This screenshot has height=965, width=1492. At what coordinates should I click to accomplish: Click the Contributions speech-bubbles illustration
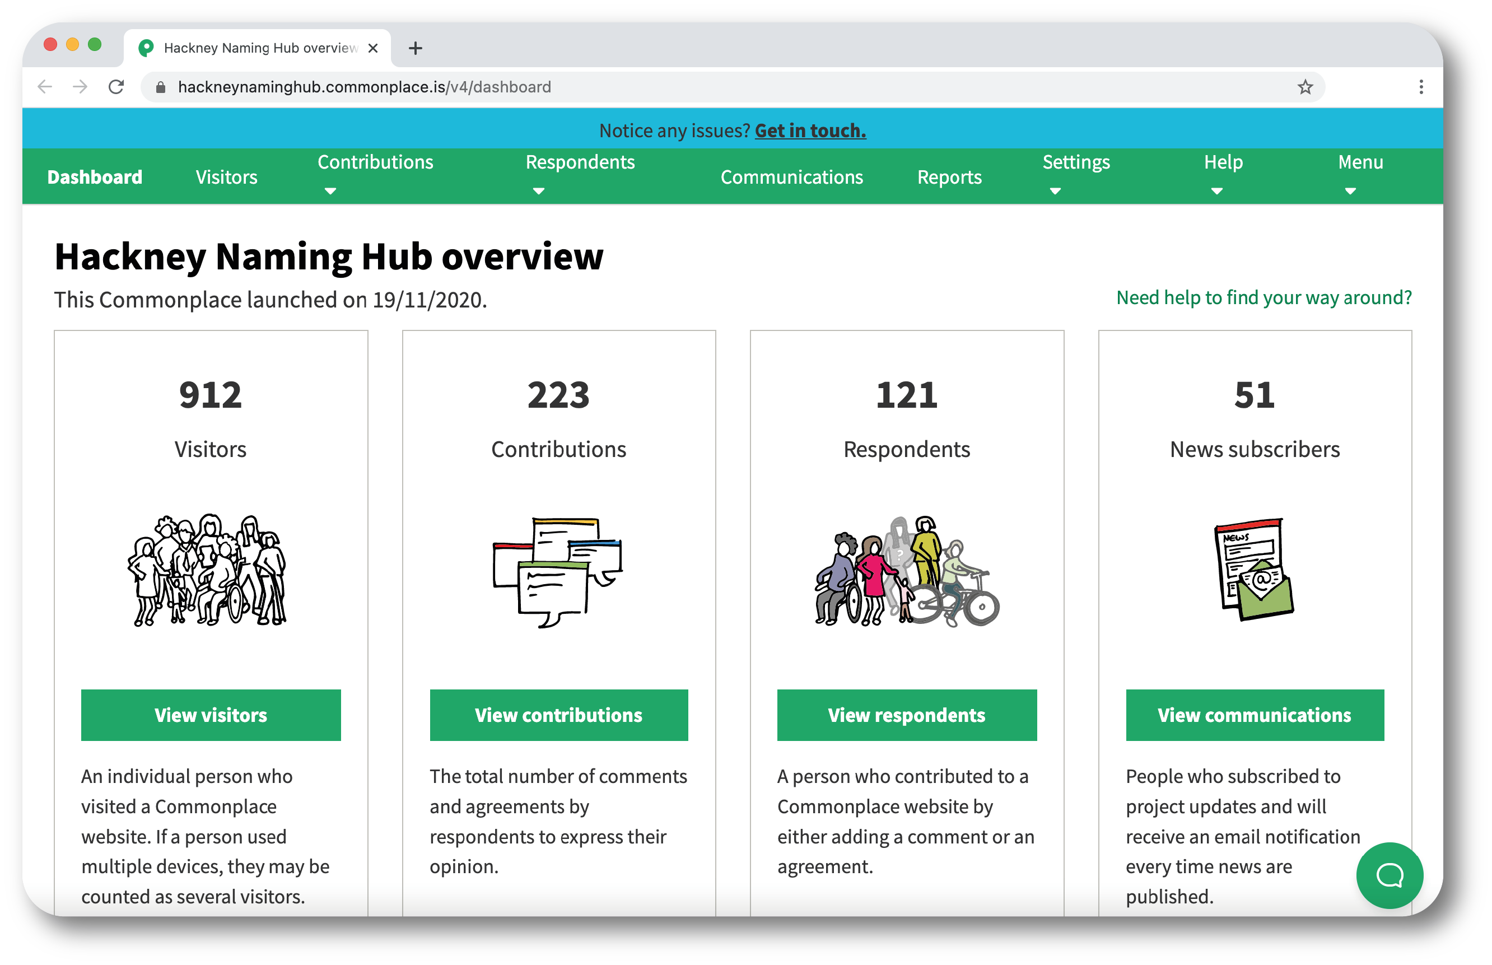[x=558, y=572]
